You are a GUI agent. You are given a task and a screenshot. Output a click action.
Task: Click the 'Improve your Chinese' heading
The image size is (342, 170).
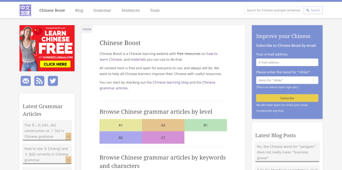[x=283, y=36]
